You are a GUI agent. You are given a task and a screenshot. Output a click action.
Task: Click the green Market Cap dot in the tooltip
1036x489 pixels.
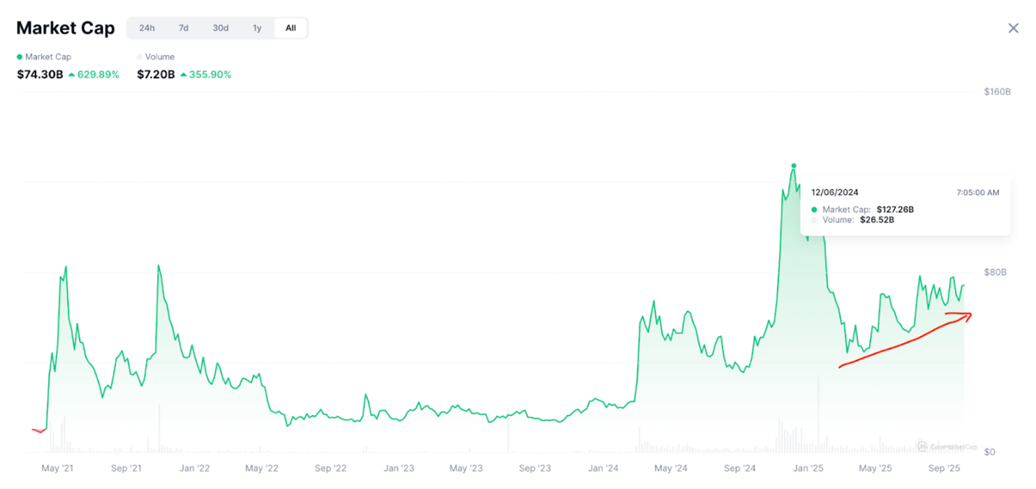click(814, 209)
